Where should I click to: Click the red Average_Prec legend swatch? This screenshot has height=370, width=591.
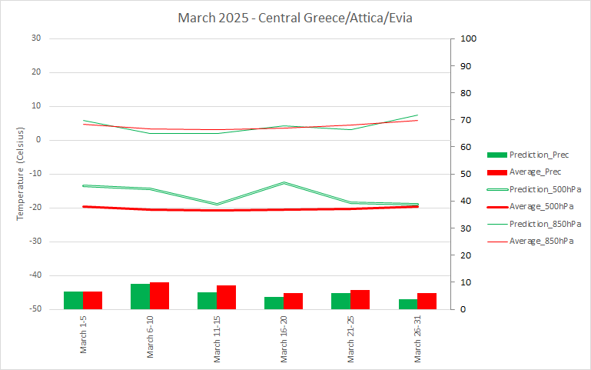click(497, 172)
